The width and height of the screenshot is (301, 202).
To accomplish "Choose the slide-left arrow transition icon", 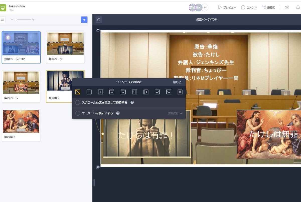I will point(89,92).
